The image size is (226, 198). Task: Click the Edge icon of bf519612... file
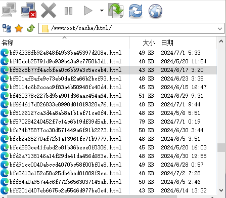5,113
